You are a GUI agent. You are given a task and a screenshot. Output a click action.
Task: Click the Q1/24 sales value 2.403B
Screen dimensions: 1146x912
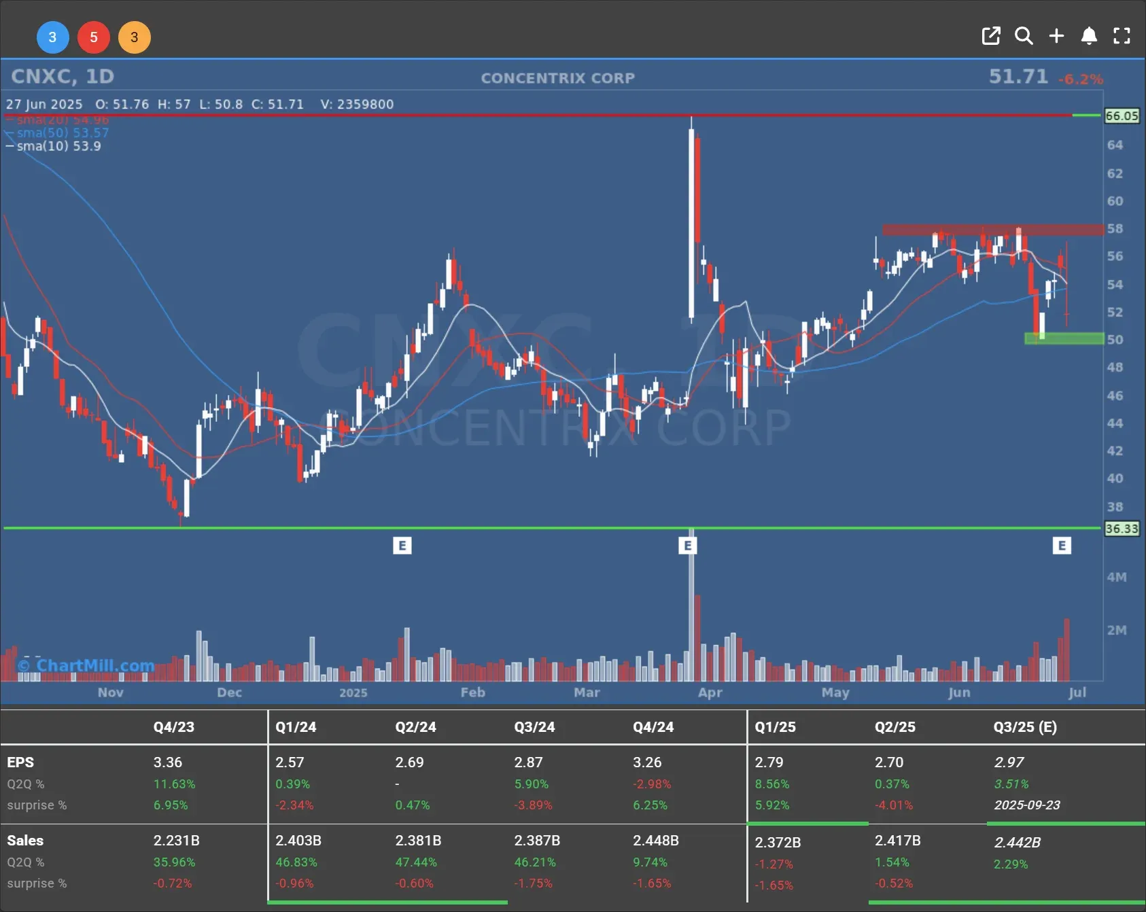tap(298, 841)
